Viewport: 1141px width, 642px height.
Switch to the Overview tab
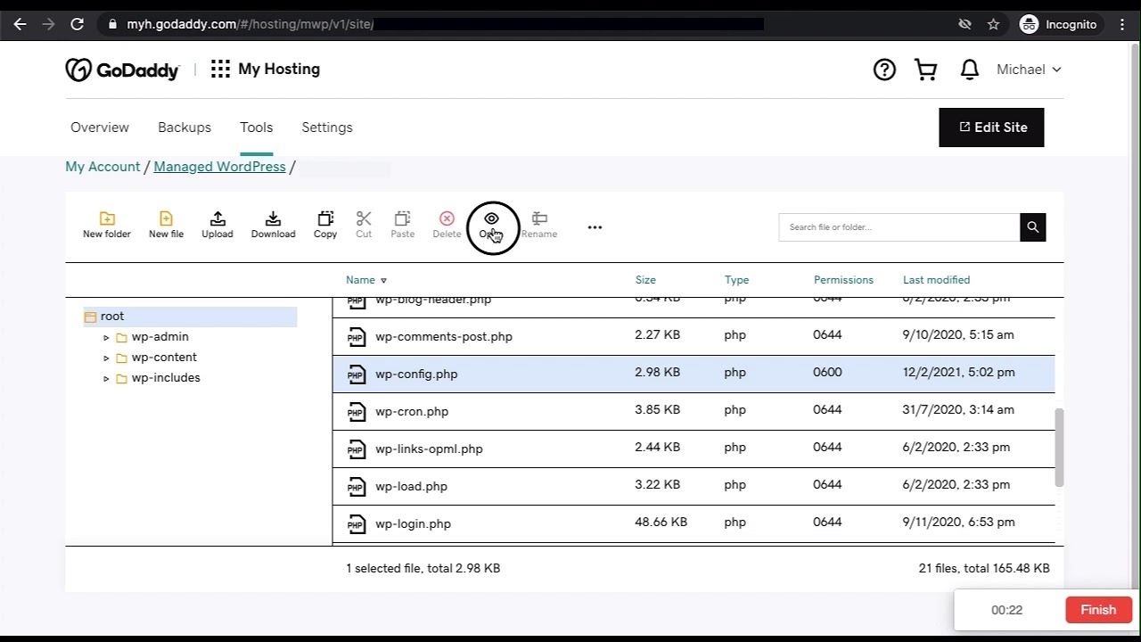(x=100, y=128)
